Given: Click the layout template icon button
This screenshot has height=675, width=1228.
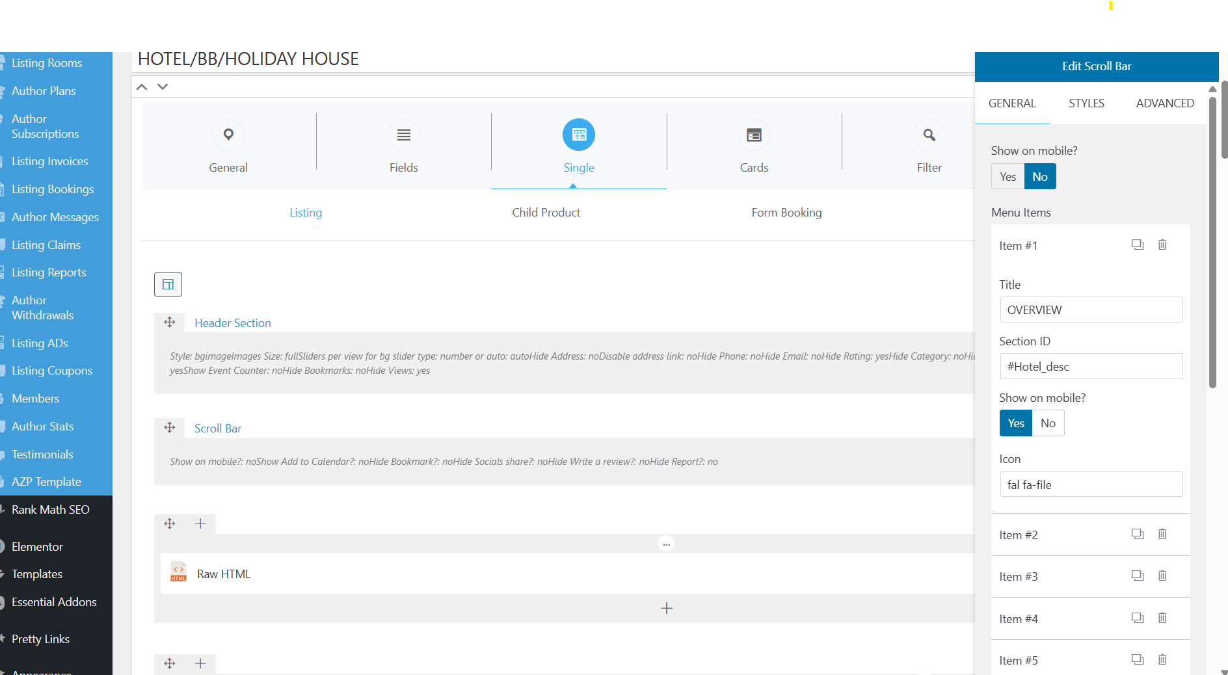Looking at the screenshot, I should (x=168, y=284).
